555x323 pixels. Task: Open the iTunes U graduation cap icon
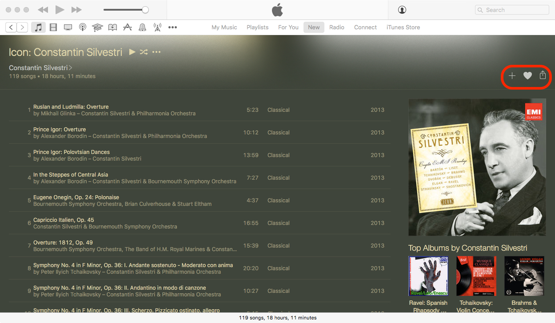click(97, 28)
